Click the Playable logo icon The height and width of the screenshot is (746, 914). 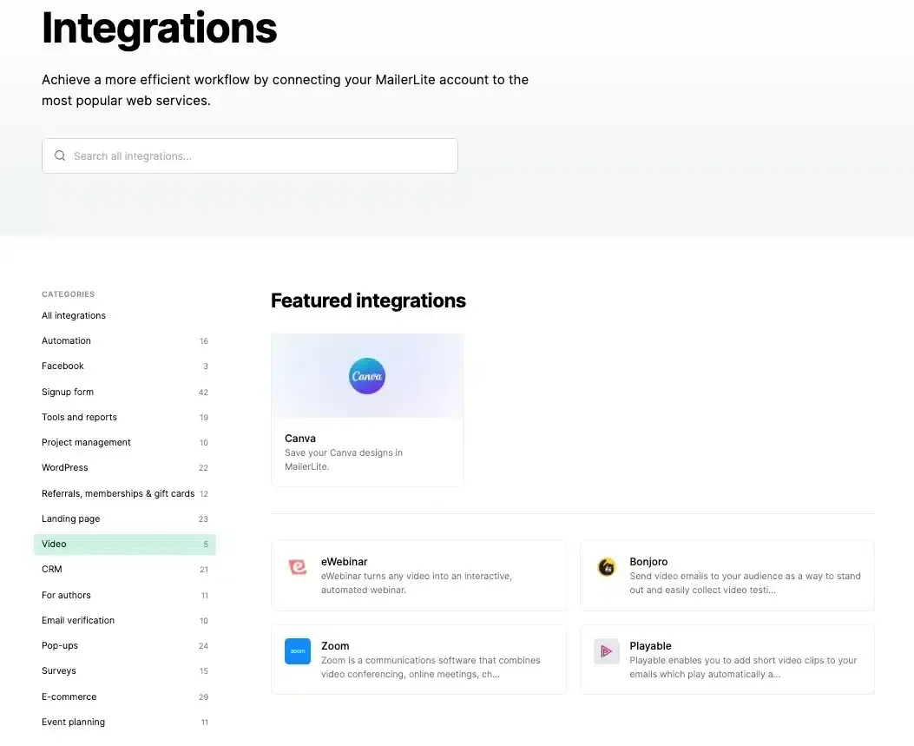606,651
